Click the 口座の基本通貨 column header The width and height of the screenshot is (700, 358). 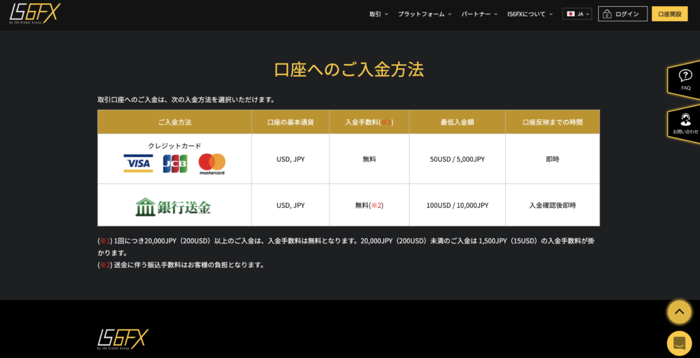pyautogui.click(x=290, y=122)
